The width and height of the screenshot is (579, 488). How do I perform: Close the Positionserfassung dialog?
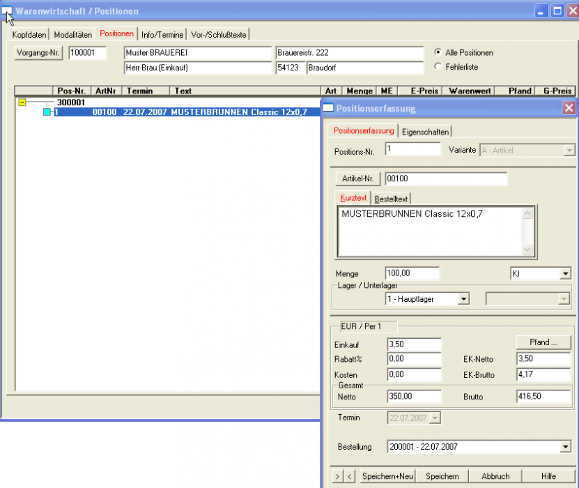tap(569, 108)
